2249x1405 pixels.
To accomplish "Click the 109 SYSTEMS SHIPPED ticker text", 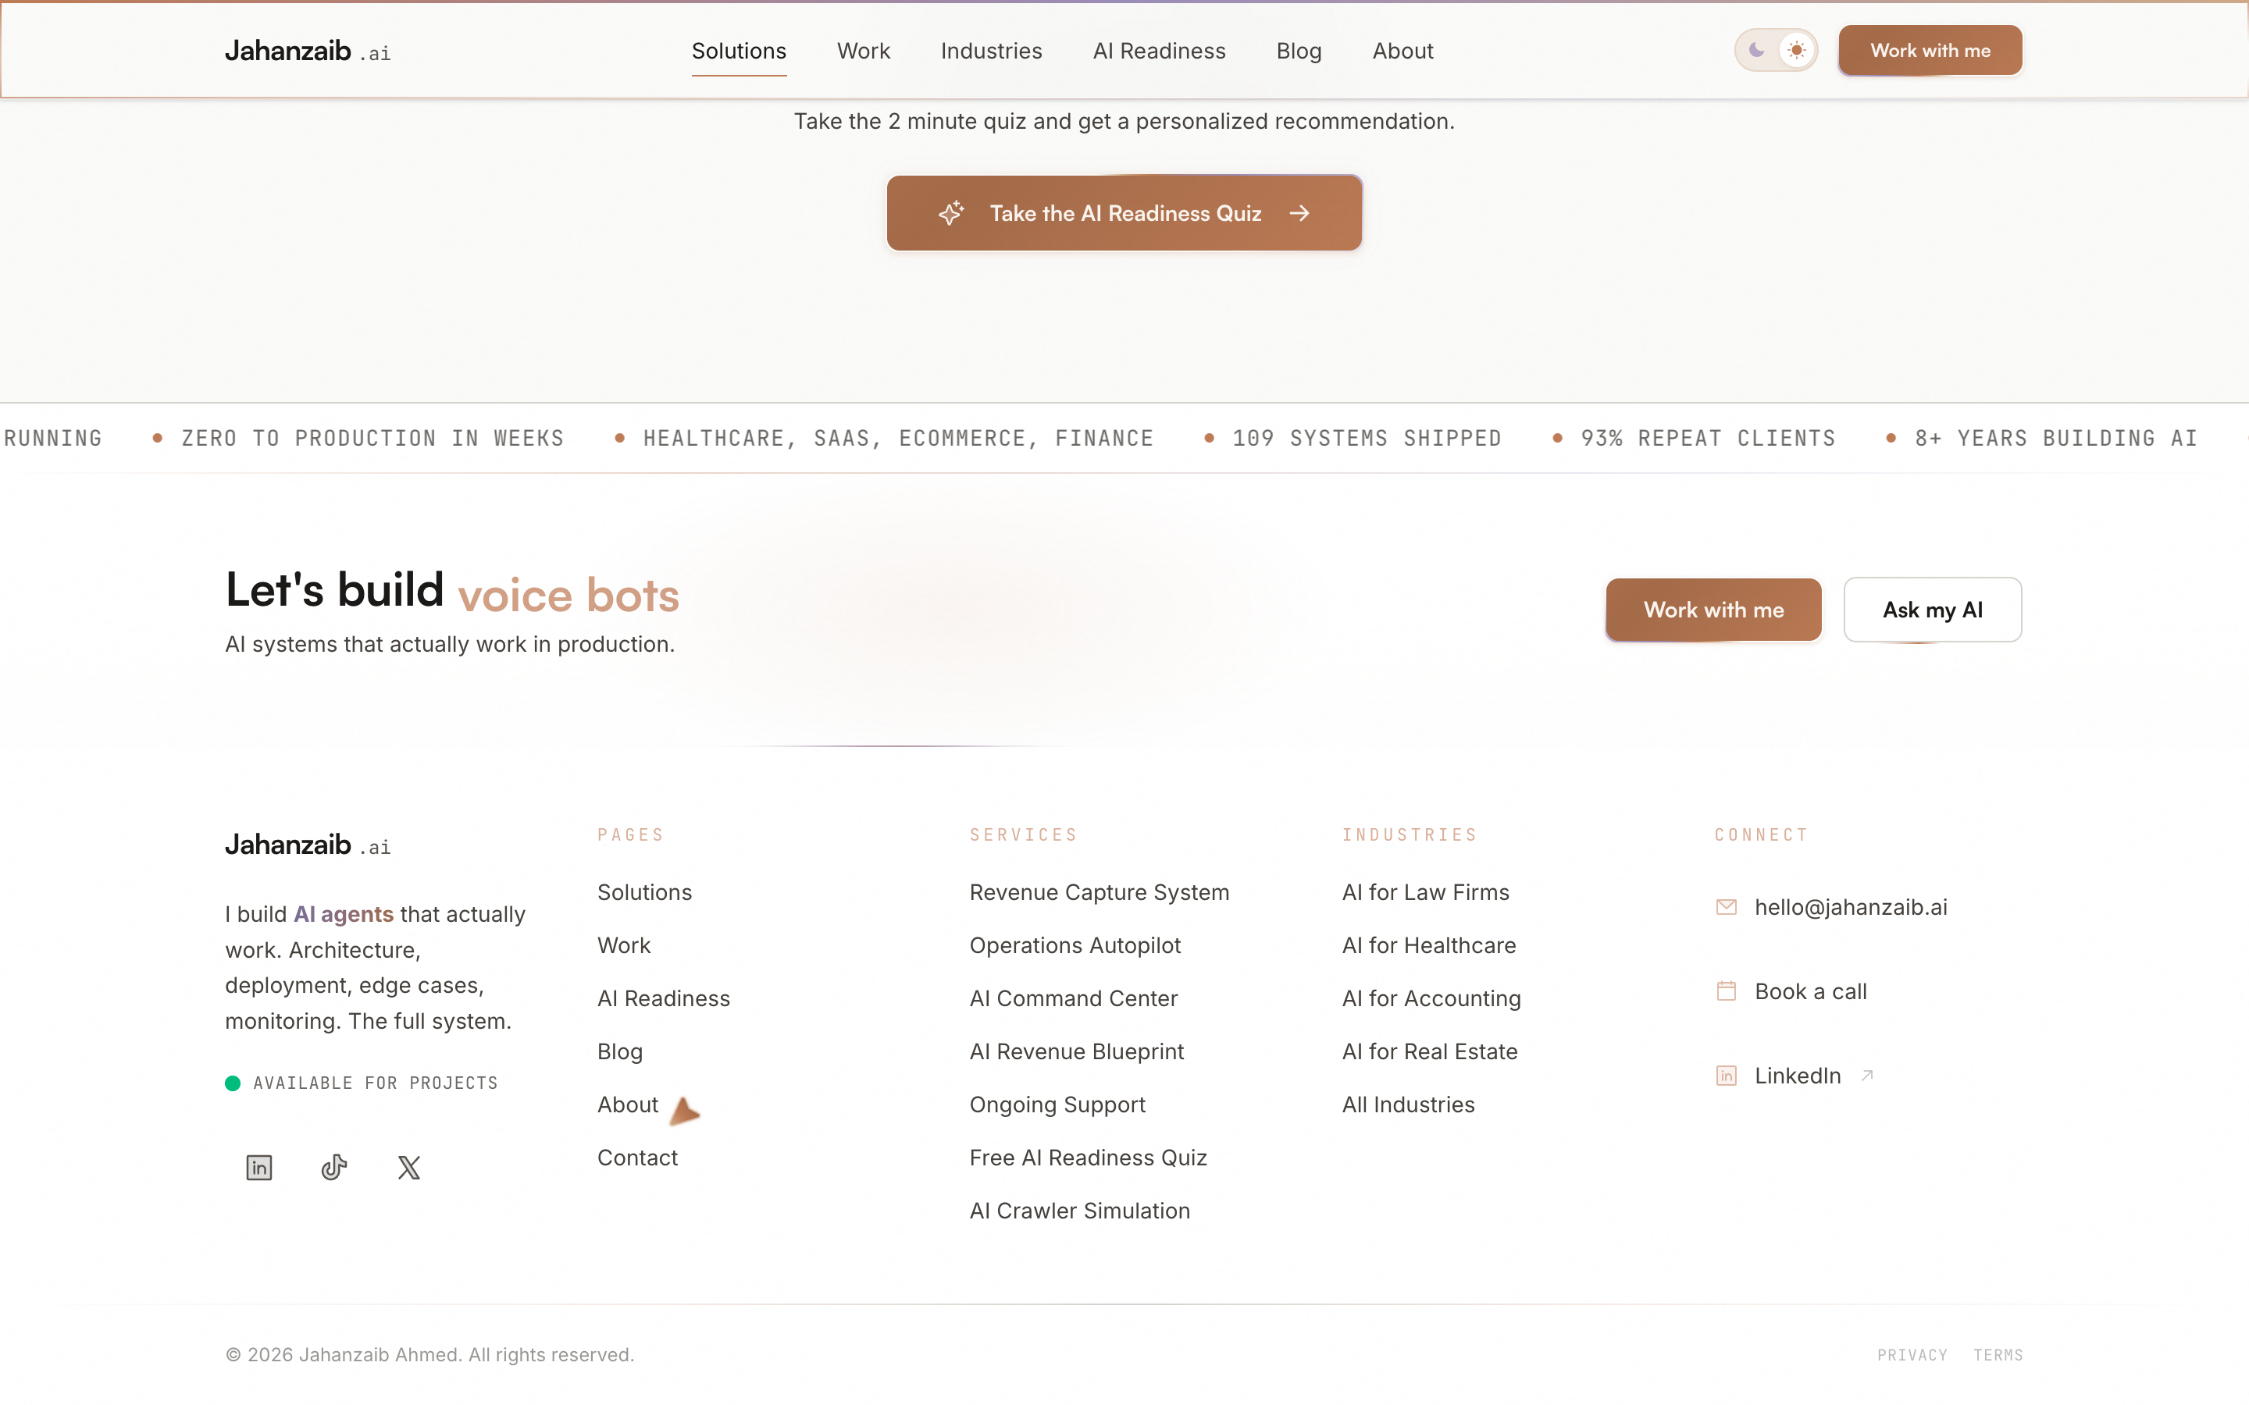I will pos(1367,438).
